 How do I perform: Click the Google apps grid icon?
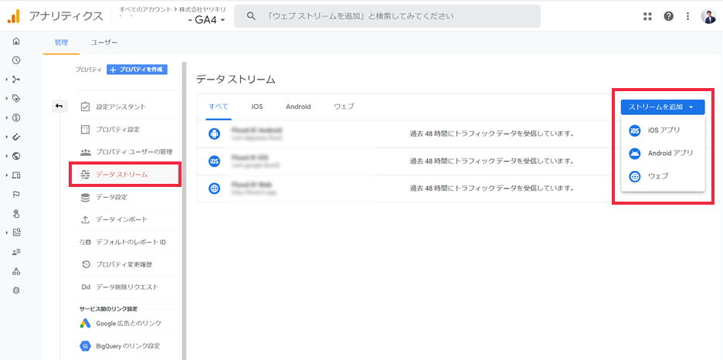pyautogui.click(x=647, y=16)
